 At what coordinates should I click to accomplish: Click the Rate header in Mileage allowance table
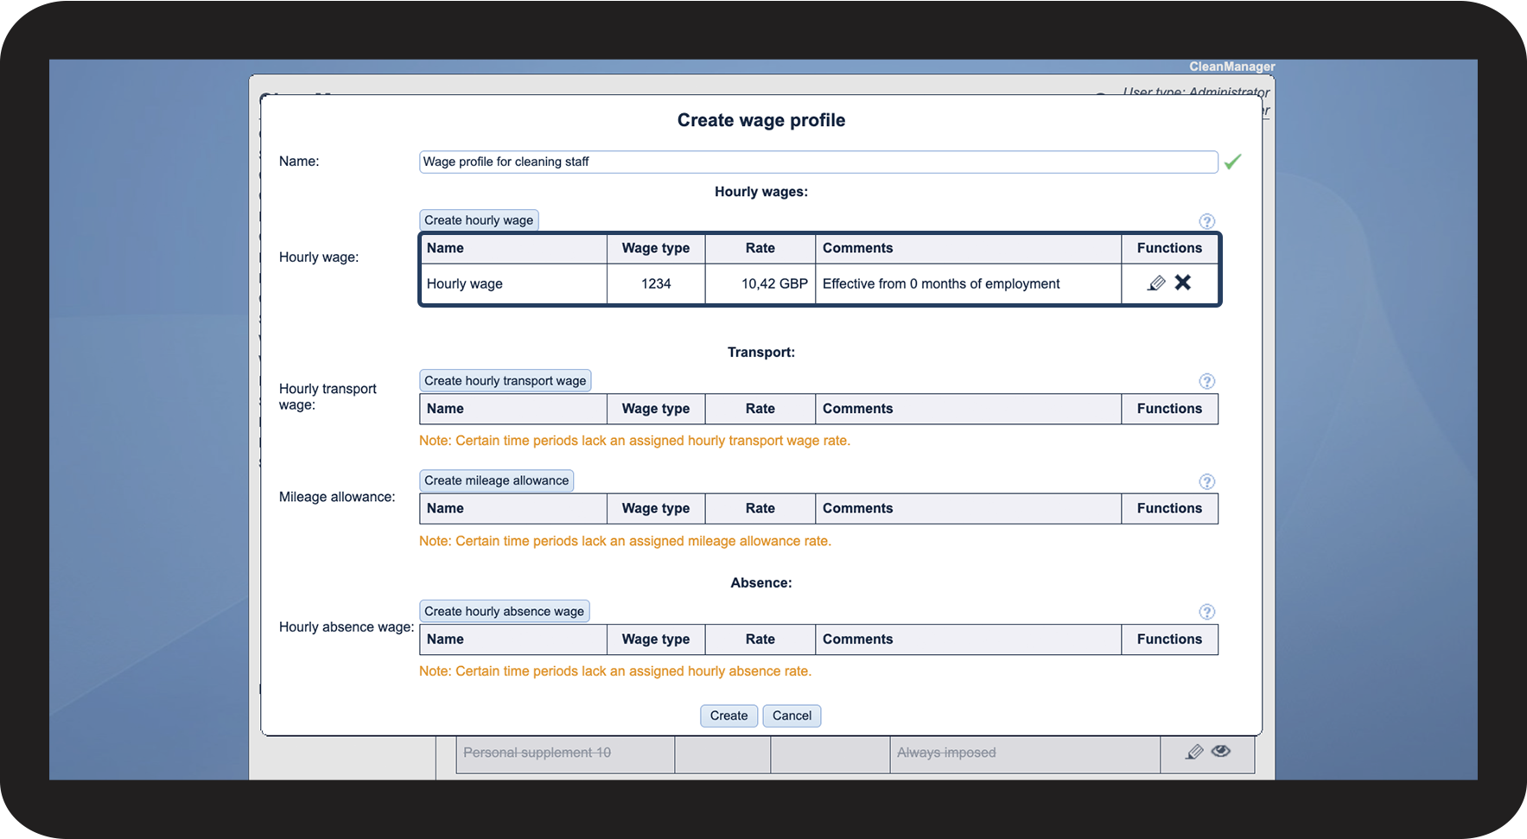pyautogui.click(x=760, y=509)
